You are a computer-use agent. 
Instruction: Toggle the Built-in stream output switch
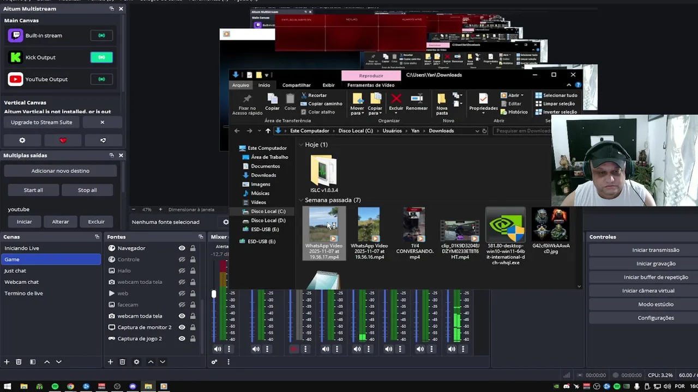tap(101, 35)
